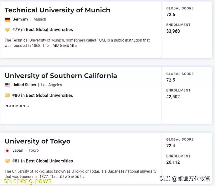
Task: Expand READ MORE for University of Tokyo description
Action: coord(73,177)
